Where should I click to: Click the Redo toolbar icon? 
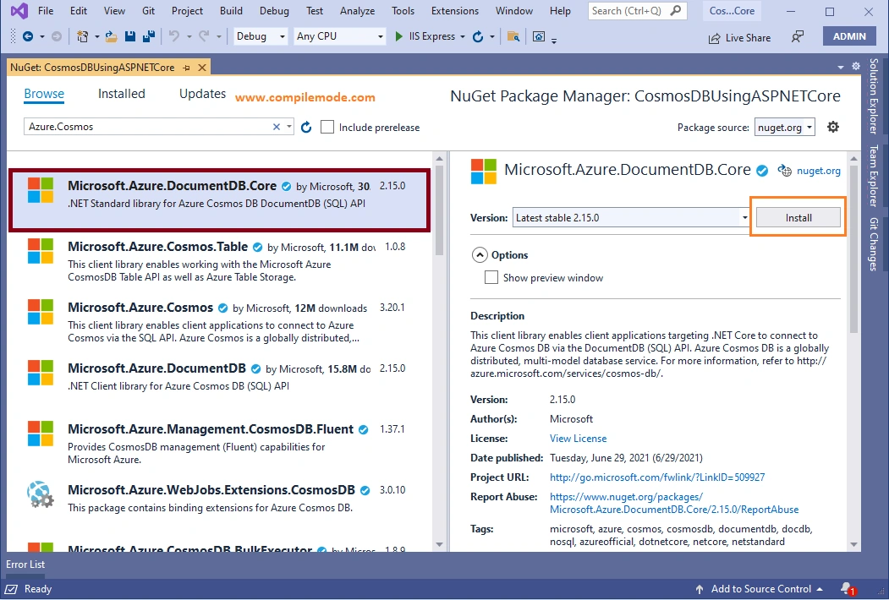click(204, 36)
